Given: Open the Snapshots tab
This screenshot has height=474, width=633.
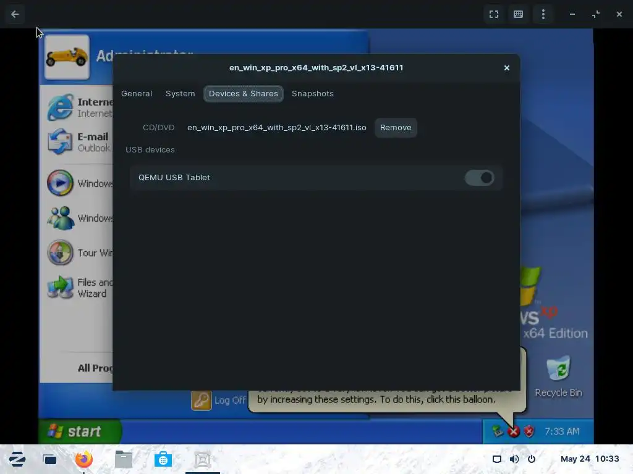Looking at the screenshot, I should (312, 94).
